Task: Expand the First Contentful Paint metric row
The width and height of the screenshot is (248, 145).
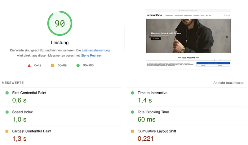Action: tap(29, 93)
